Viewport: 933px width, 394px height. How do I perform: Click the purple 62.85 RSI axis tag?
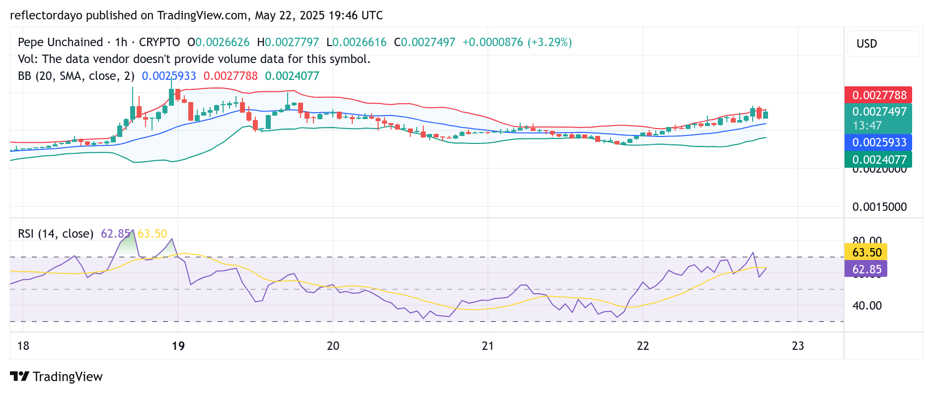coord(866,269)
